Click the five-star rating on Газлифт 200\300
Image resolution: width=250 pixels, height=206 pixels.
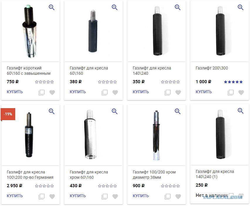pos(233,82)
